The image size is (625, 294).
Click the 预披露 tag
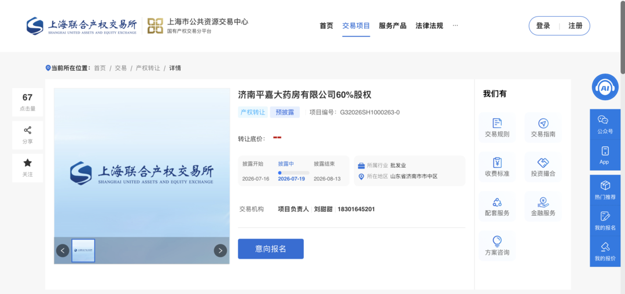point(285,112)
